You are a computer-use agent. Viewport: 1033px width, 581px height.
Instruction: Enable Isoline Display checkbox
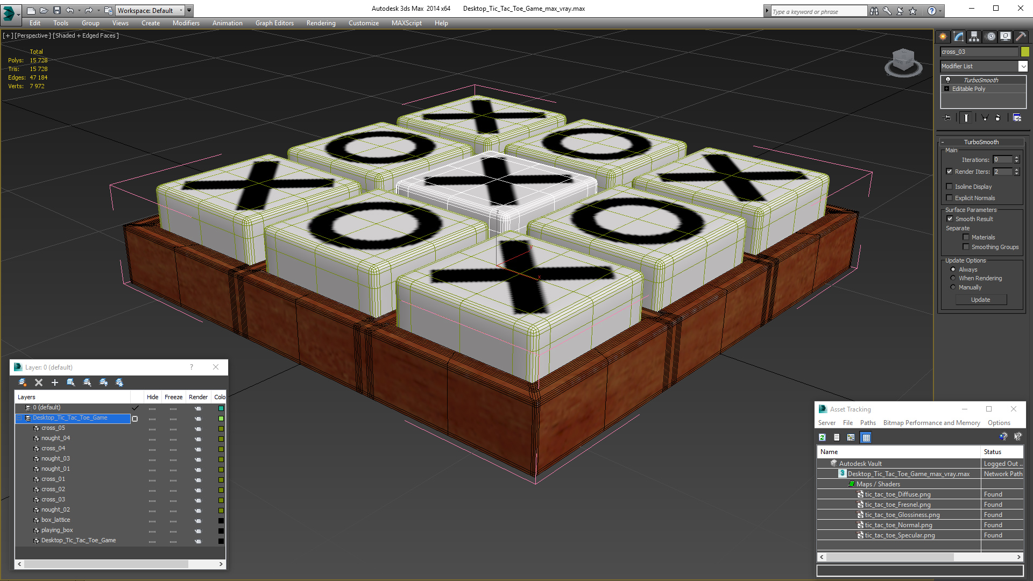coord(950,187)
